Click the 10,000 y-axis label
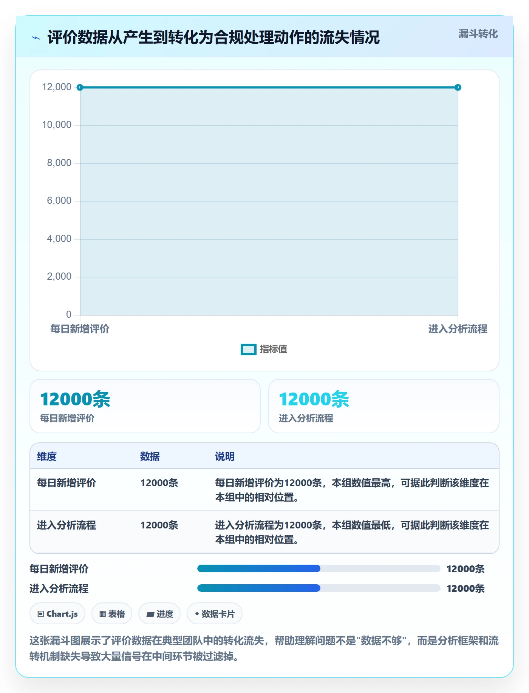Image resolution: width=529 pixels, height=693 pixels. tap(57, 125)
